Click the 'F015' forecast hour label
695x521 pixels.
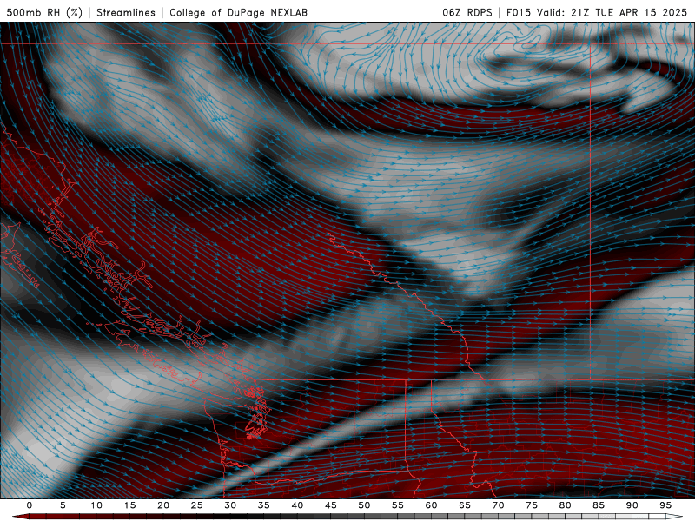(x=519, y=12)
